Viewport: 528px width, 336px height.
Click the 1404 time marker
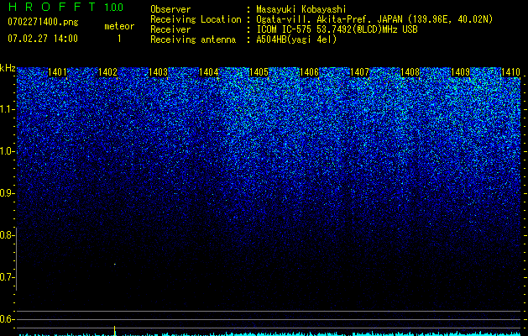(x=208, y=72)
